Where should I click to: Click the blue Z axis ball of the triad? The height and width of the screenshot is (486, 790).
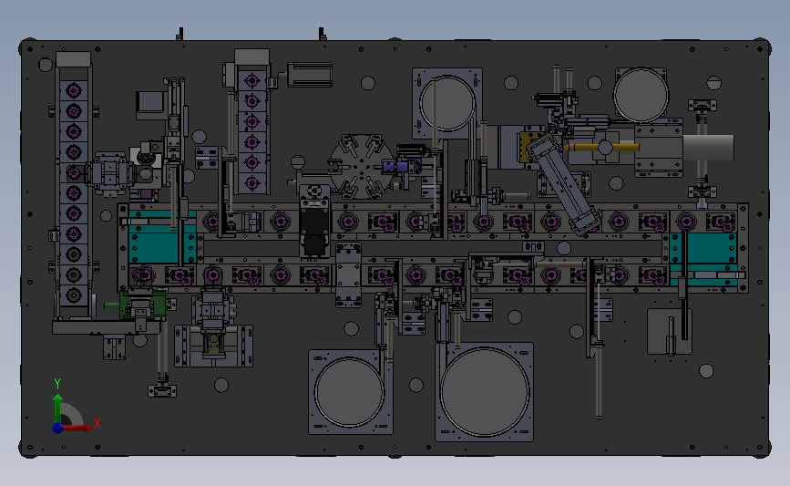57,428
